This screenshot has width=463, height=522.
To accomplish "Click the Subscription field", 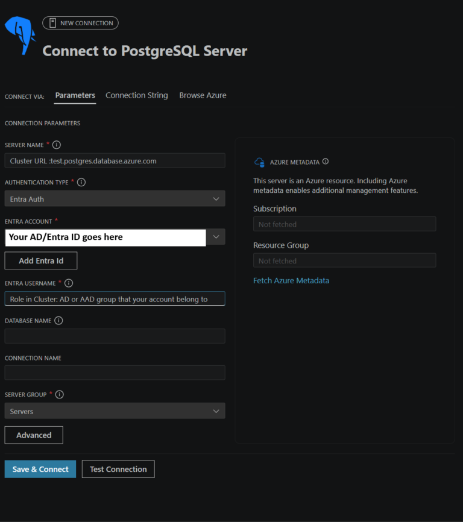I will (344, 224).
